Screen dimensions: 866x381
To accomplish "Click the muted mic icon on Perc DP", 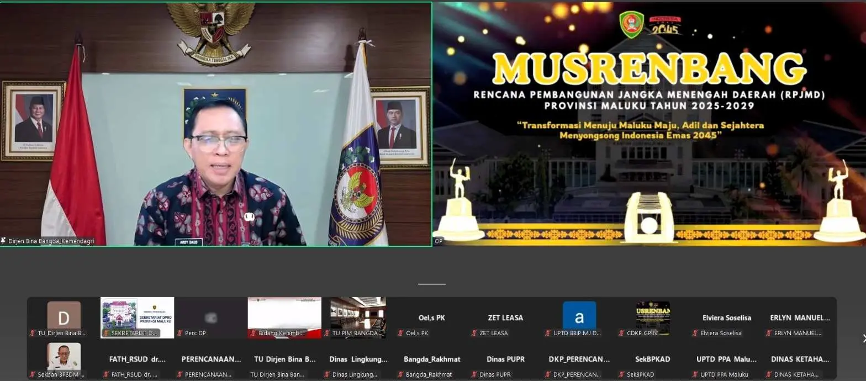I will click(179, 333).
